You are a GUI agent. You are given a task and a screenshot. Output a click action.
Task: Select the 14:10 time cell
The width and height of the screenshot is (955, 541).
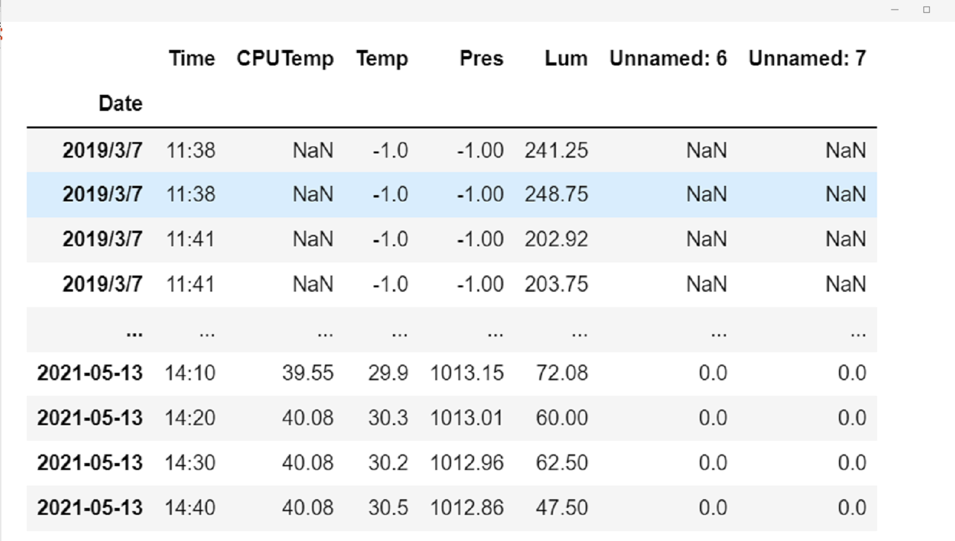[190, 373]
